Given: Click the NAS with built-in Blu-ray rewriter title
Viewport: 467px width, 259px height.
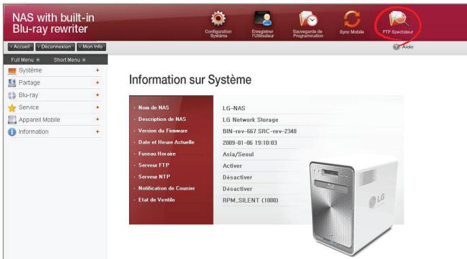Looking at the screenshot, I should pos(53,23).
